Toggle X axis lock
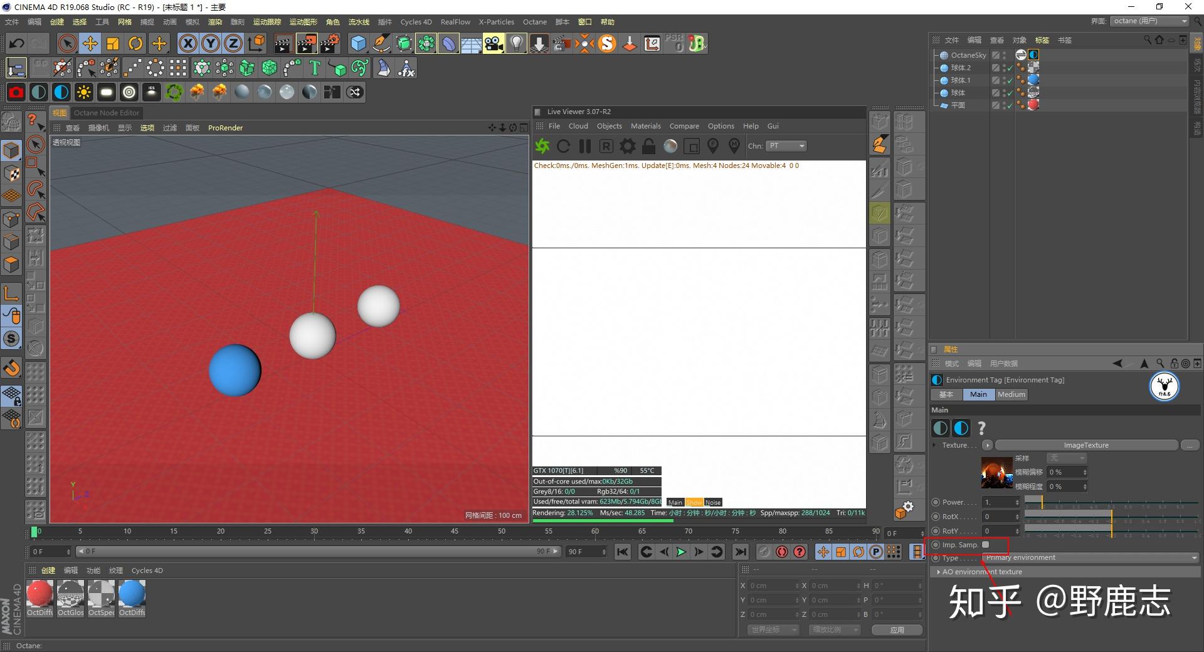 click(x=187, y=43)
